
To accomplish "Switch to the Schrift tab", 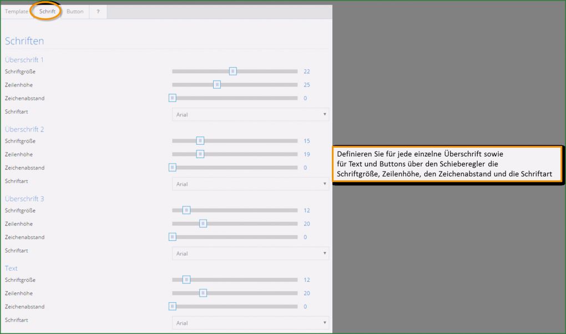I will 47,12.
